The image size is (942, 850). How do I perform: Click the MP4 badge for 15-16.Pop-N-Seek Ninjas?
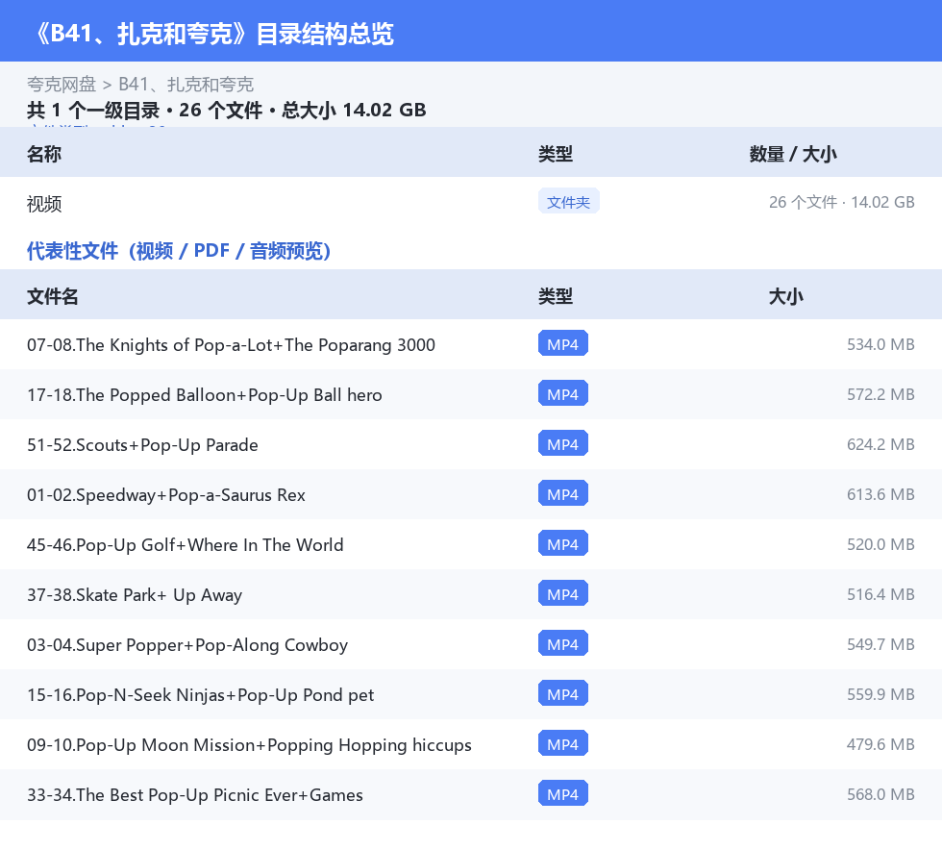point(563,692)
